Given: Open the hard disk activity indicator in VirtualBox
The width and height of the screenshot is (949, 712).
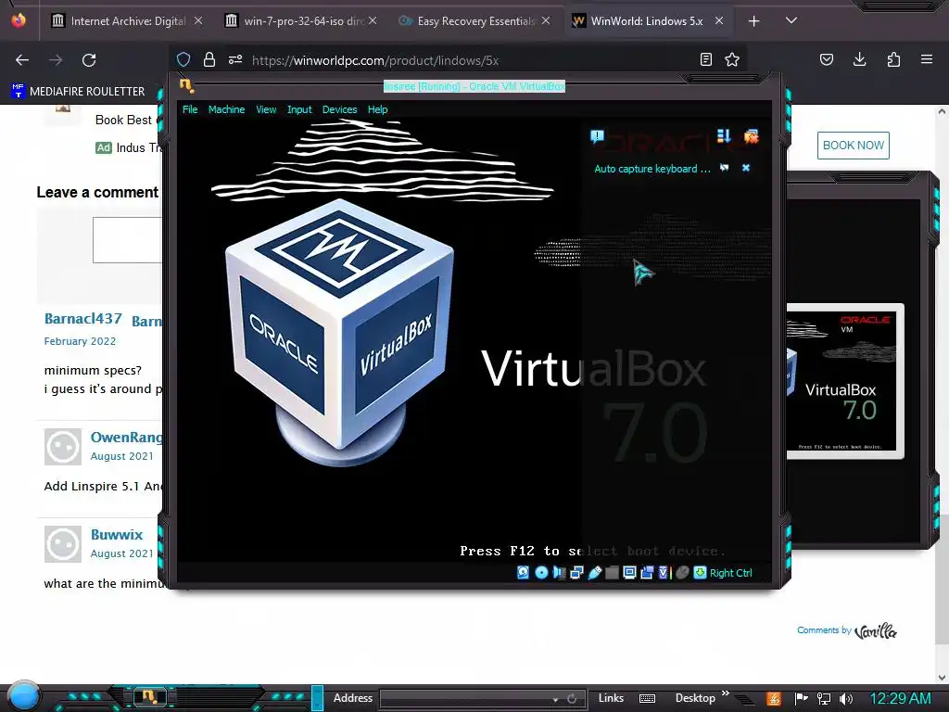Looking at the screenshot, I should point(523,573).
